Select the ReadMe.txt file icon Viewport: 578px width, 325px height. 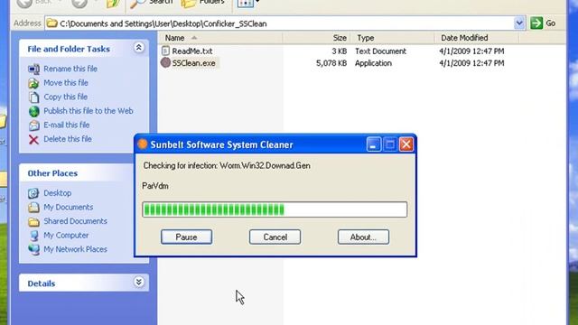click(165, 51)
